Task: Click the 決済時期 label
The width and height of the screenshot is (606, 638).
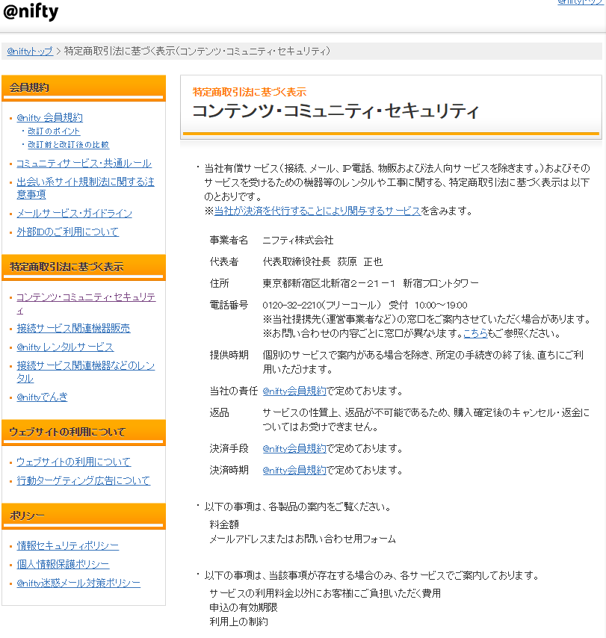Action: click(x=229, y=471)
